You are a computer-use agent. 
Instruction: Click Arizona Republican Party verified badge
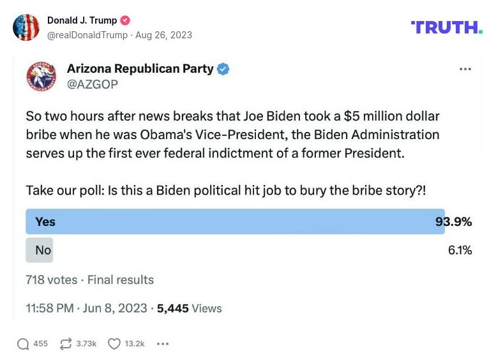(x=223, y=69)
